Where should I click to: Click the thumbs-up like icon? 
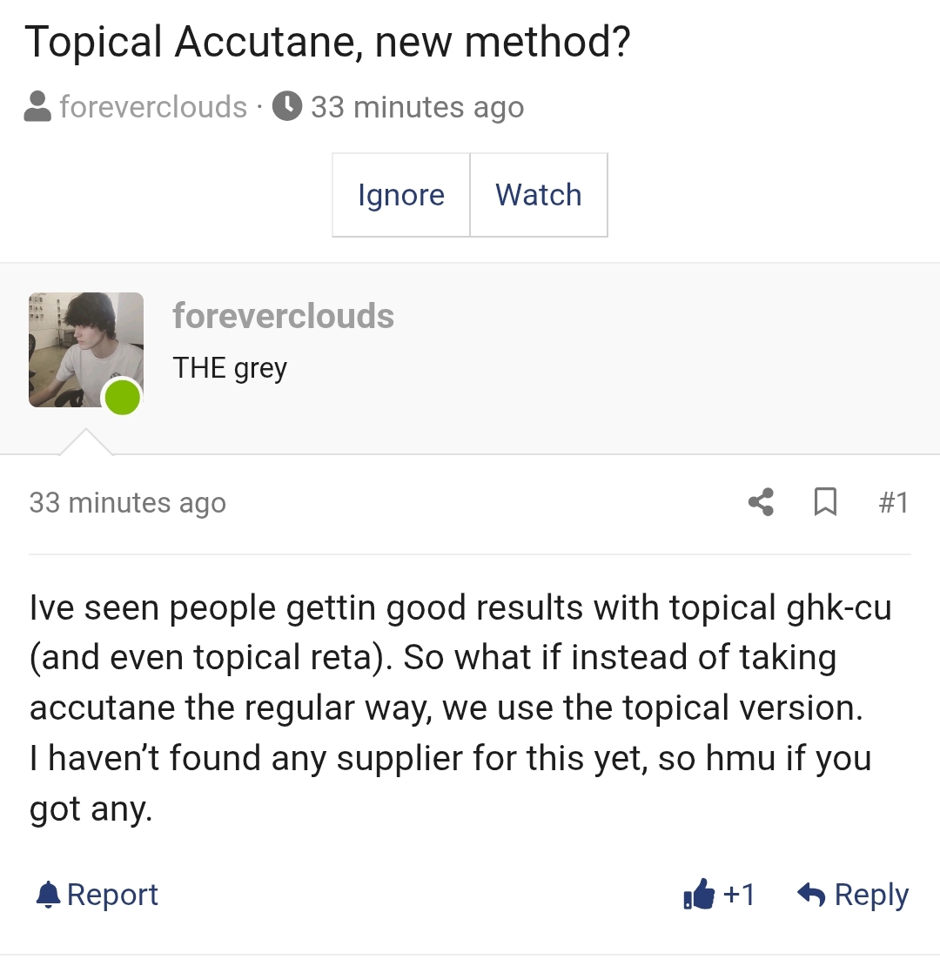coord(699,893)
